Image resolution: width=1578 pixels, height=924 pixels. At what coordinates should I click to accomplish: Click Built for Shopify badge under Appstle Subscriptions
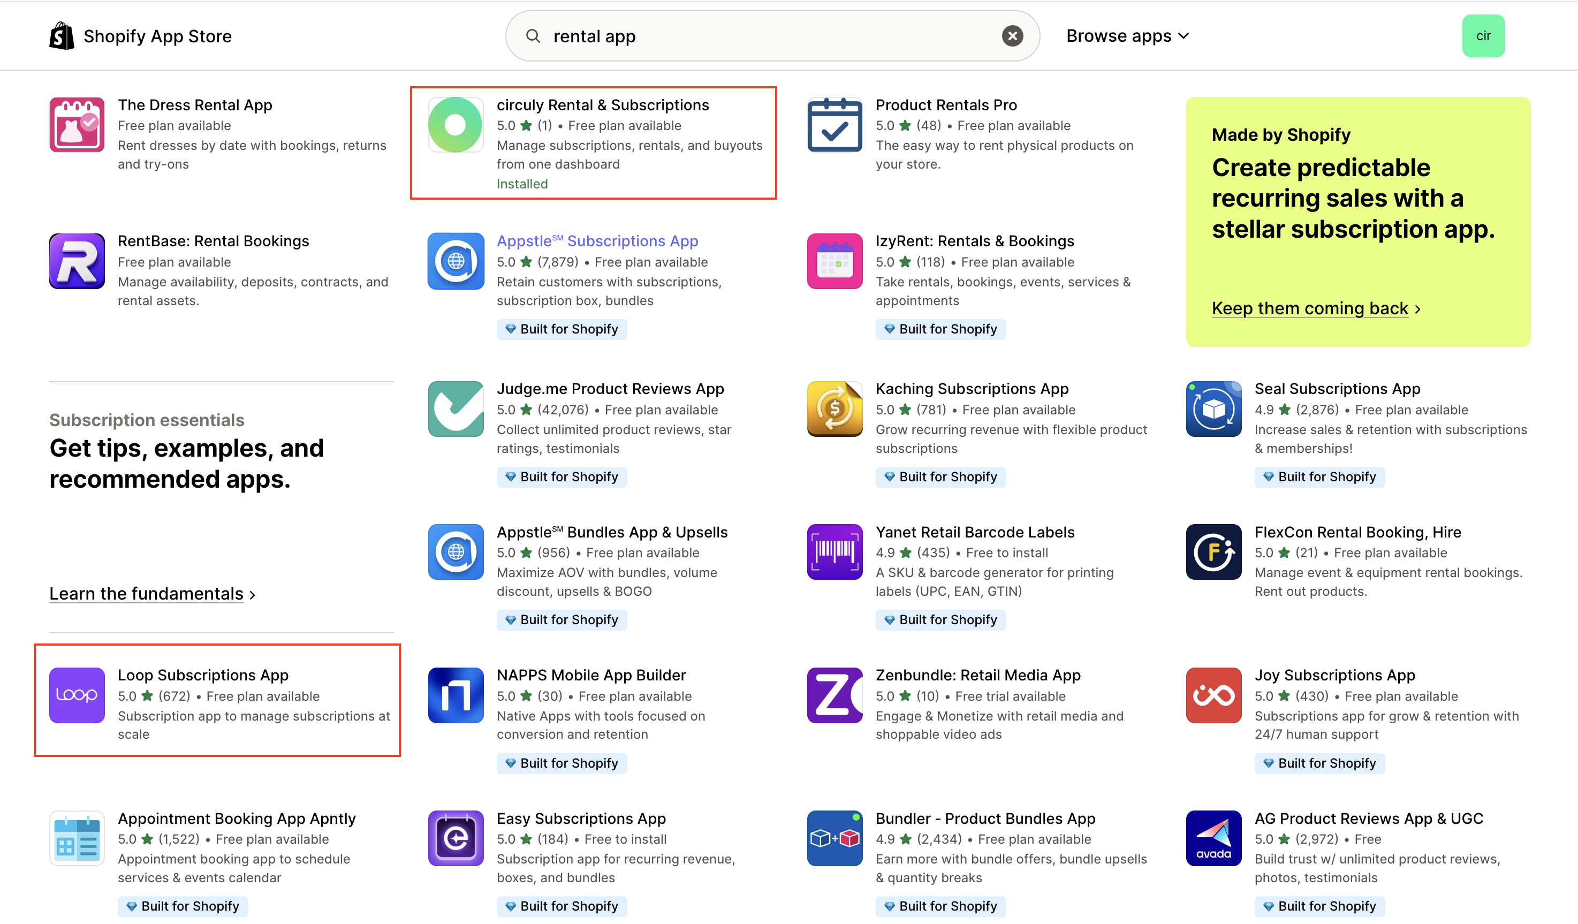pos(562,329)
